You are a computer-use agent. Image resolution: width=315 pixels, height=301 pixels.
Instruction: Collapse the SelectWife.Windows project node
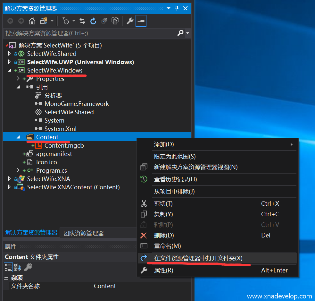tap(9, 70)
